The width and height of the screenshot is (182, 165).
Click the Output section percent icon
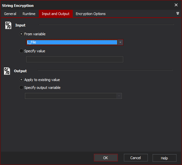pos(7,71)
